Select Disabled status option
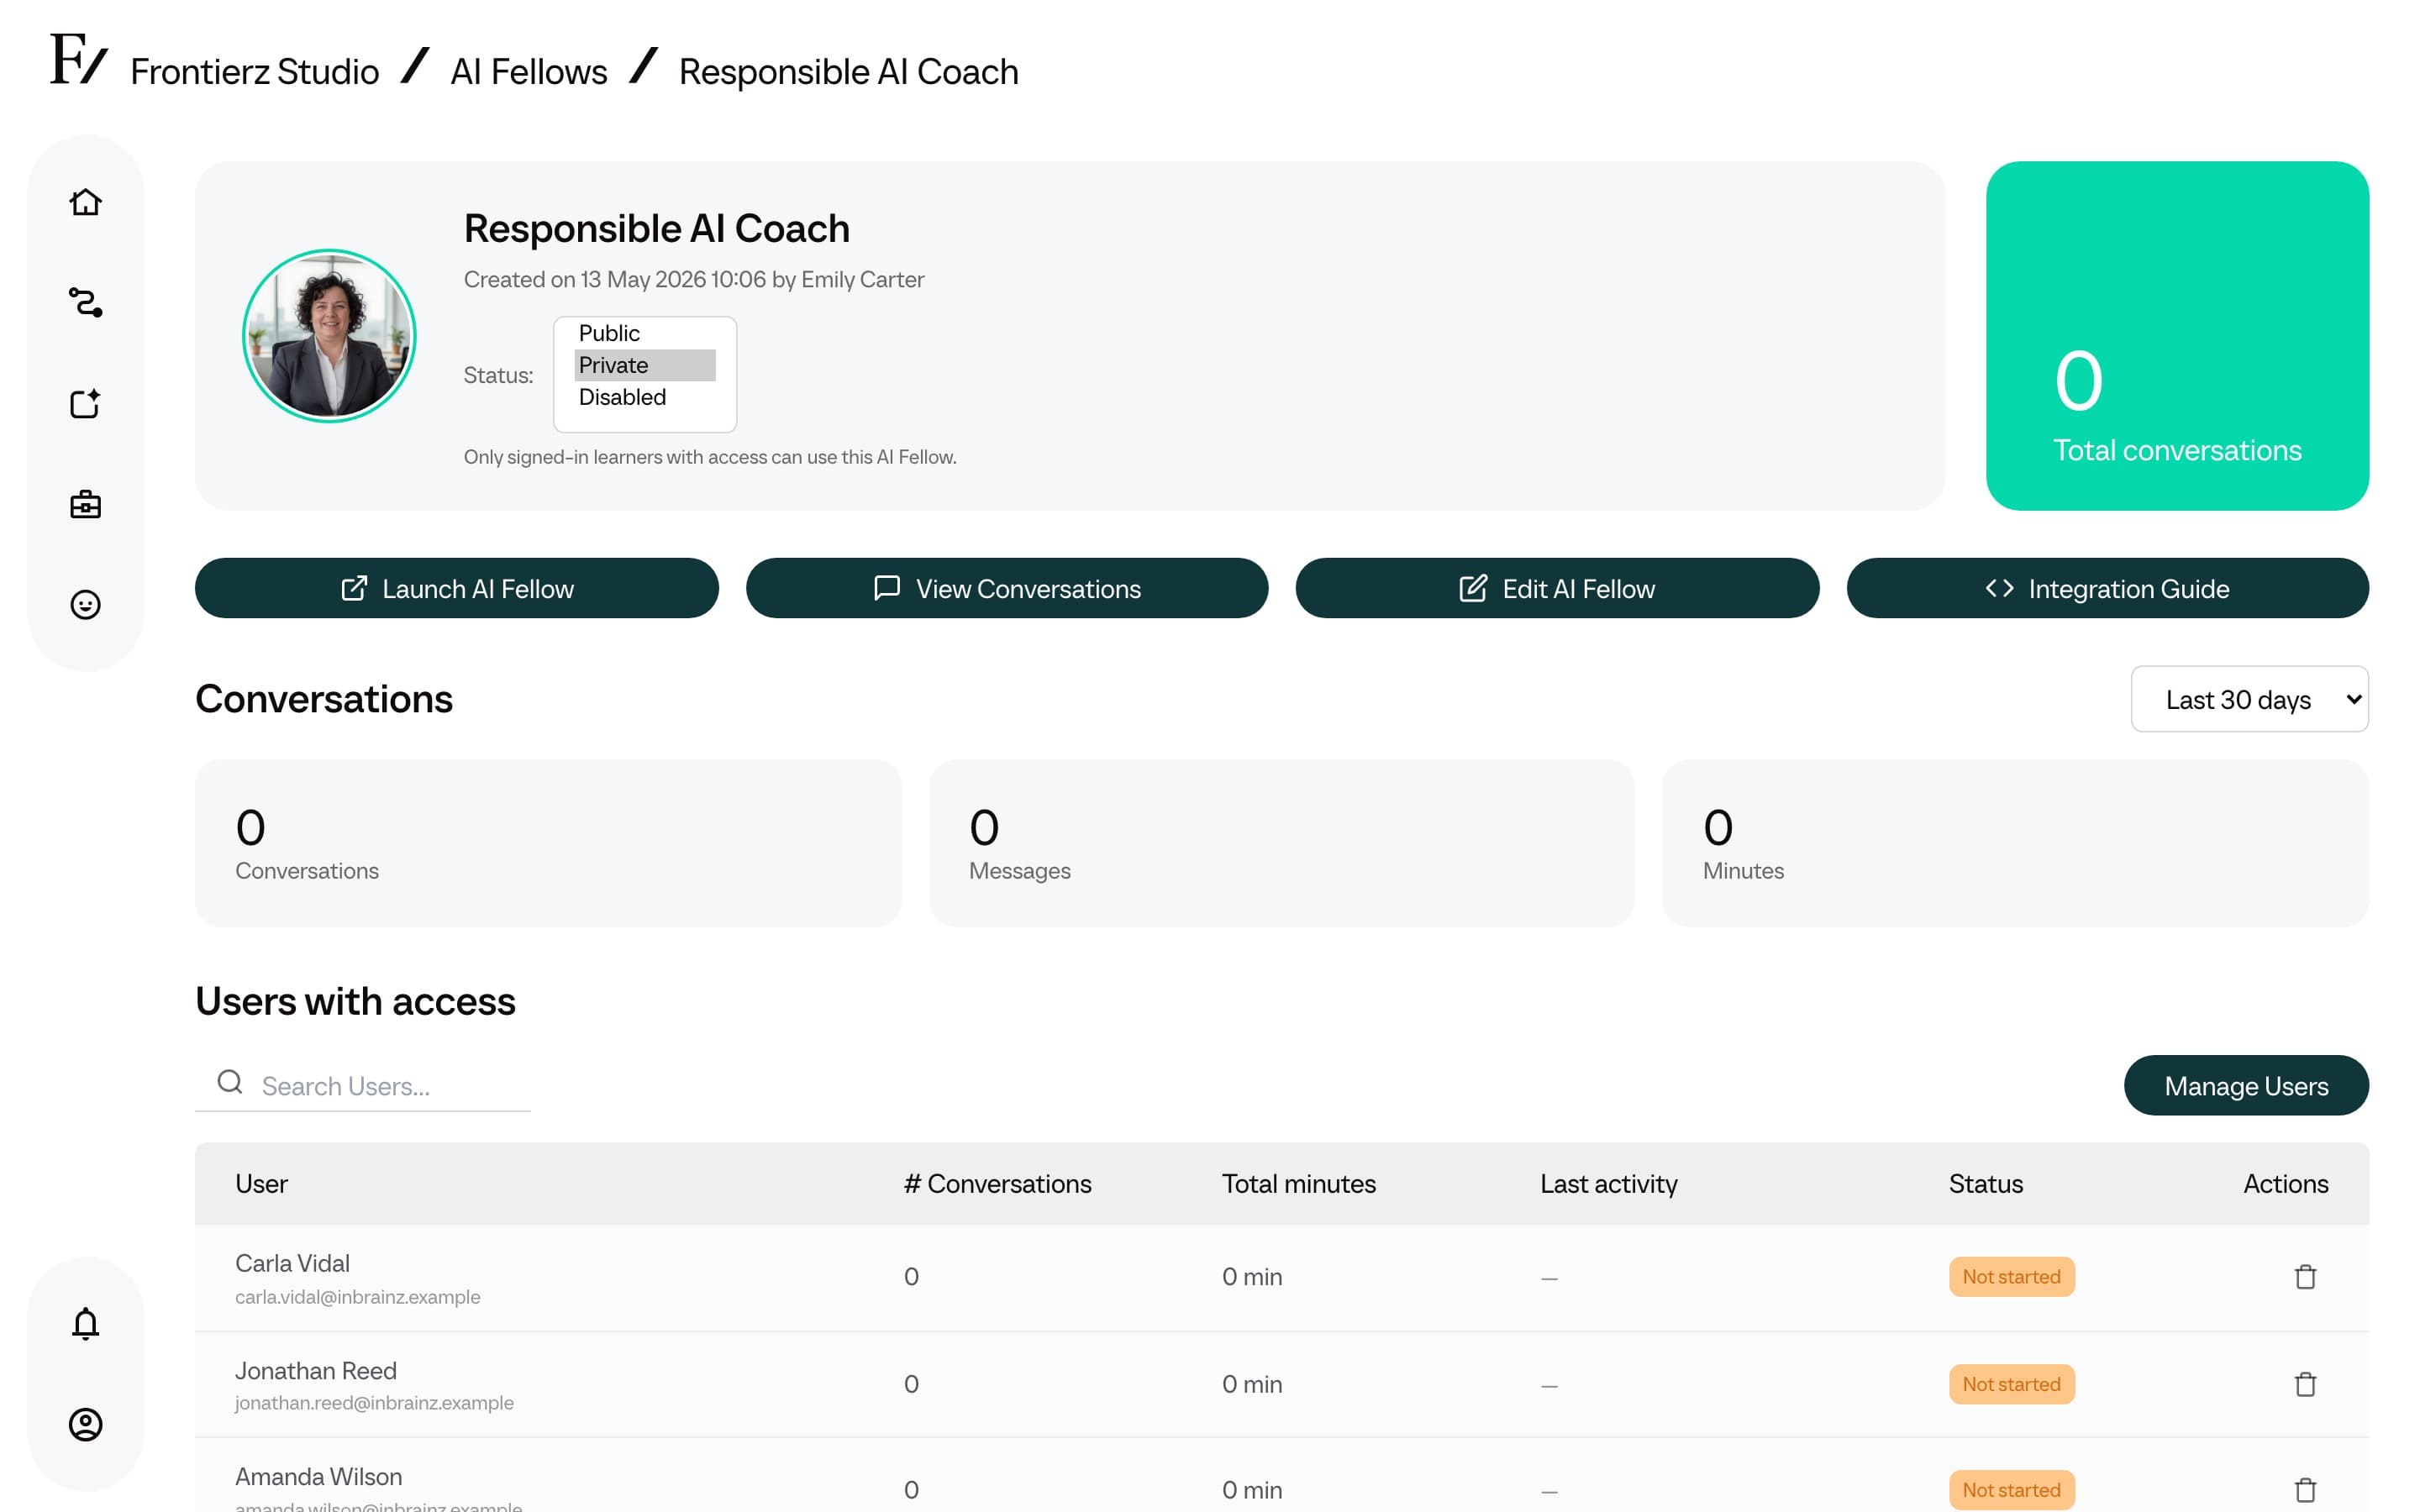 645,397
